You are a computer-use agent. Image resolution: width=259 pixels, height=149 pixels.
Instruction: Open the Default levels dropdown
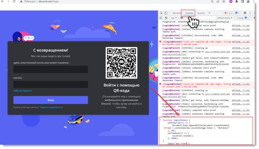(x=224, y=18)
